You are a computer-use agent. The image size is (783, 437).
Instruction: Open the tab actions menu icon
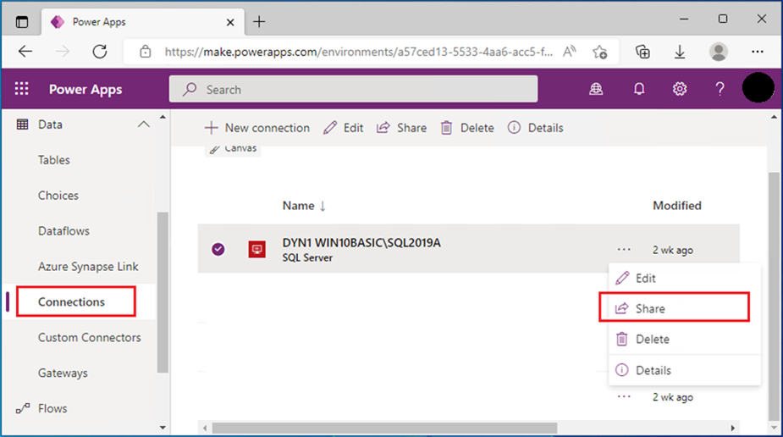(22, 22)
